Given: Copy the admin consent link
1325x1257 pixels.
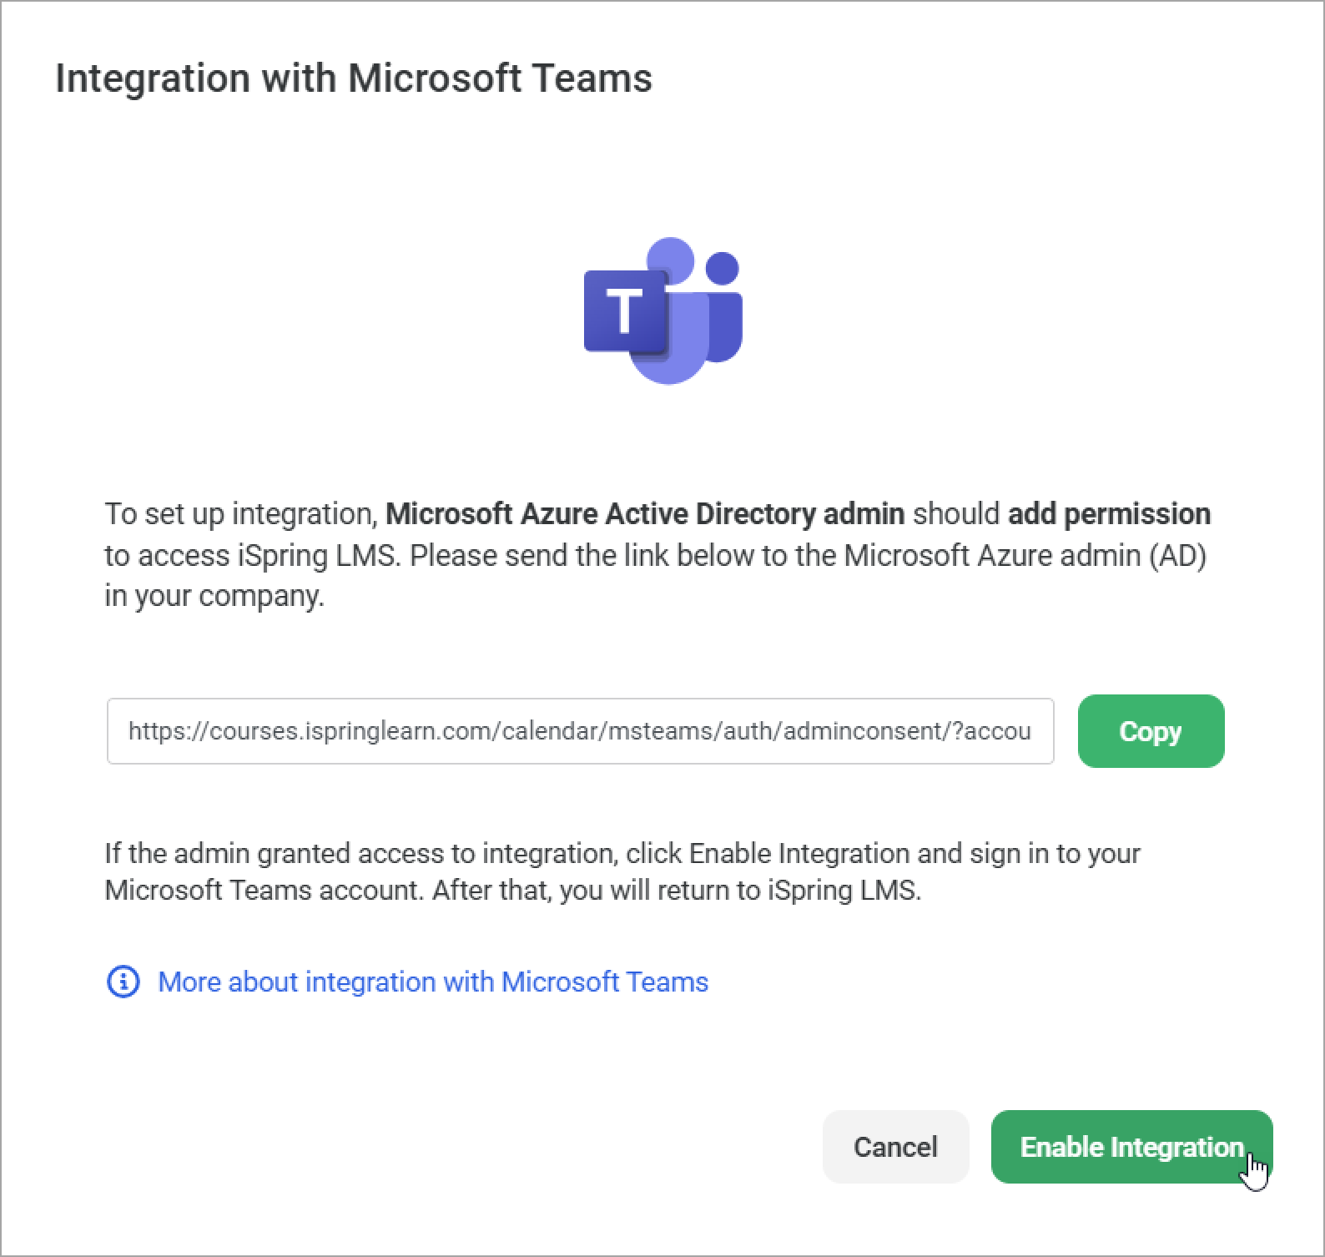Looking at the screenshot, I should (1151, 731).
